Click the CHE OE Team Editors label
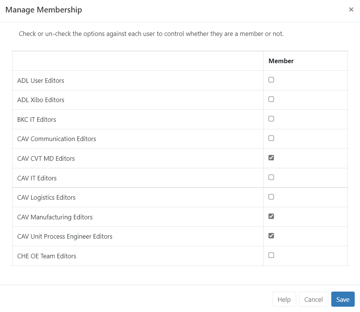Image resolution: width=360 pixels, height=312 pixels. pyautogui.click(x=47, y=256)
